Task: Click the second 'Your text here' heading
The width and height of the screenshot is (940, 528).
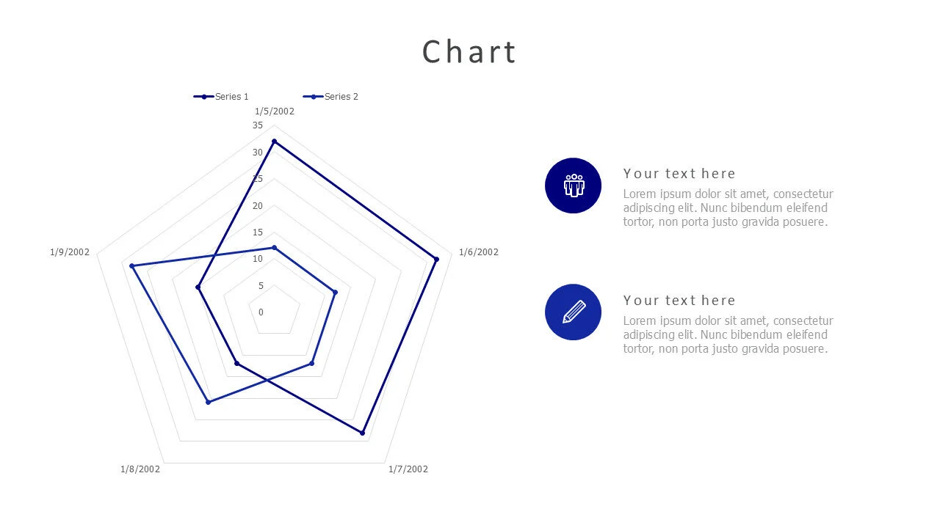Action: 679,301
